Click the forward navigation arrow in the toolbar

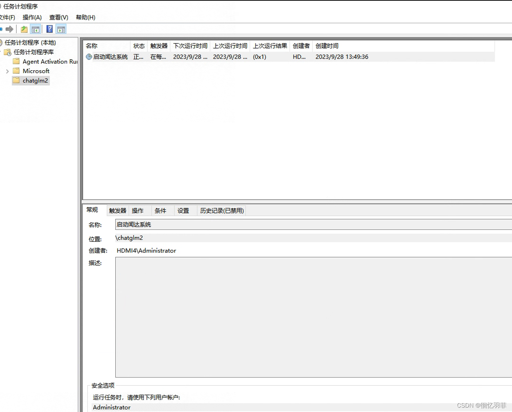[9, 29]
